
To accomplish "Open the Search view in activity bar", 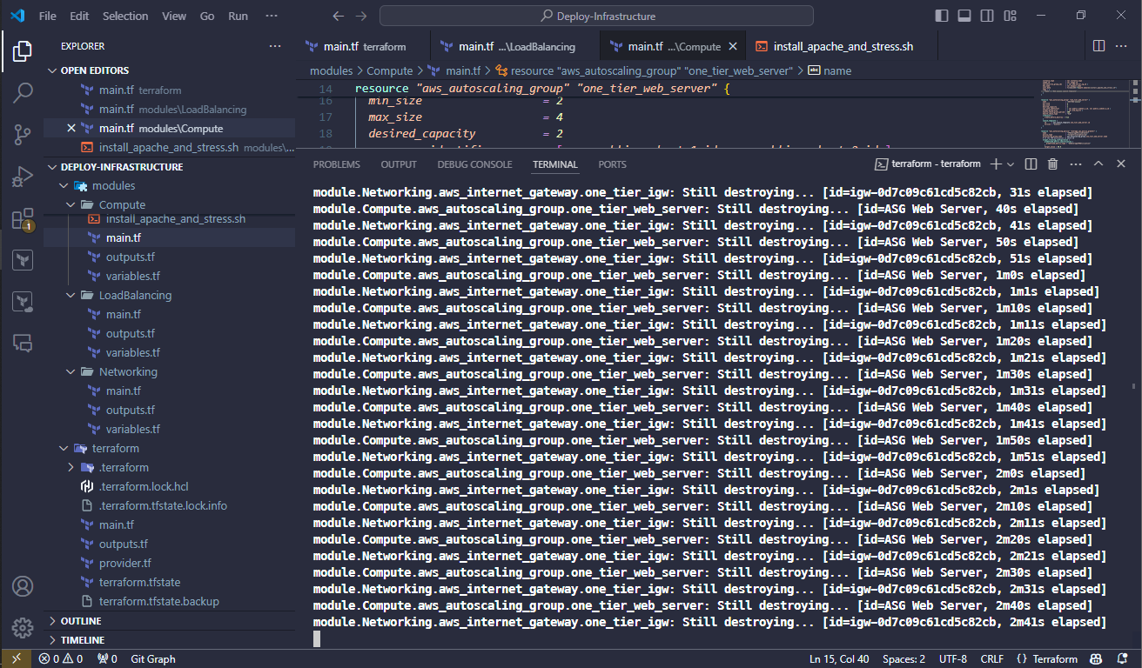I will pos(23,93).
